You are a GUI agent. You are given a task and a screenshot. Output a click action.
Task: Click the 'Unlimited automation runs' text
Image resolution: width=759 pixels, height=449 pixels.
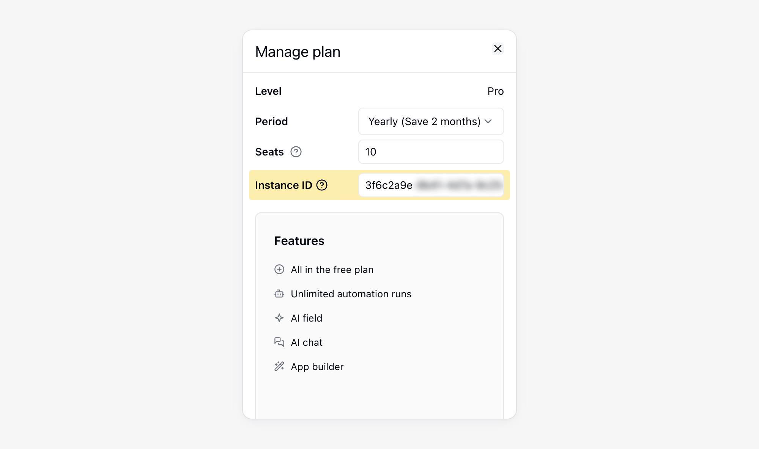[351, 294]
